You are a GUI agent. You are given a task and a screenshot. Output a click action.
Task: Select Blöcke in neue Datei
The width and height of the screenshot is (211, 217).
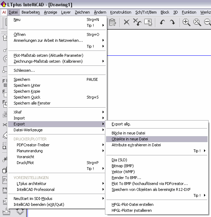157,133
